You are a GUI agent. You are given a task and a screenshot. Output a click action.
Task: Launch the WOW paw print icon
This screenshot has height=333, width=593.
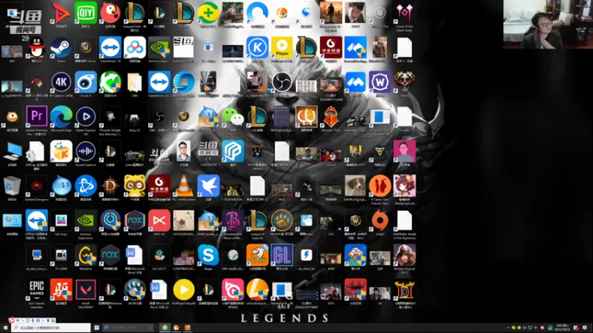click(x=282, y=221)
